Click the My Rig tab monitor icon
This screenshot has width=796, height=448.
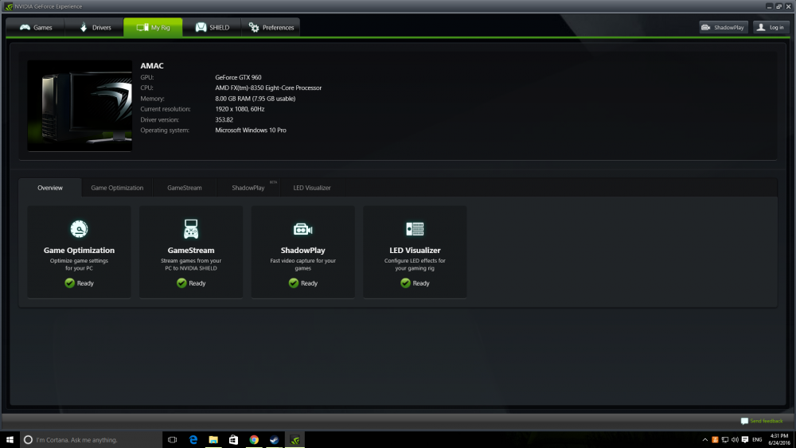142,27
